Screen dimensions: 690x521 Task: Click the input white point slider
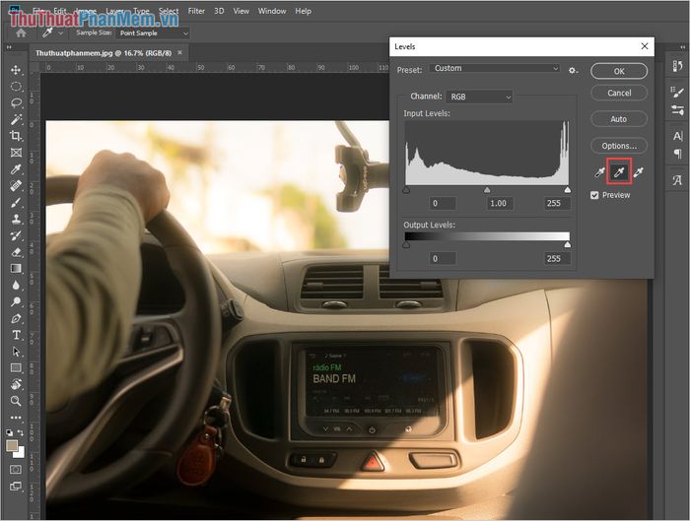(568, 189)
